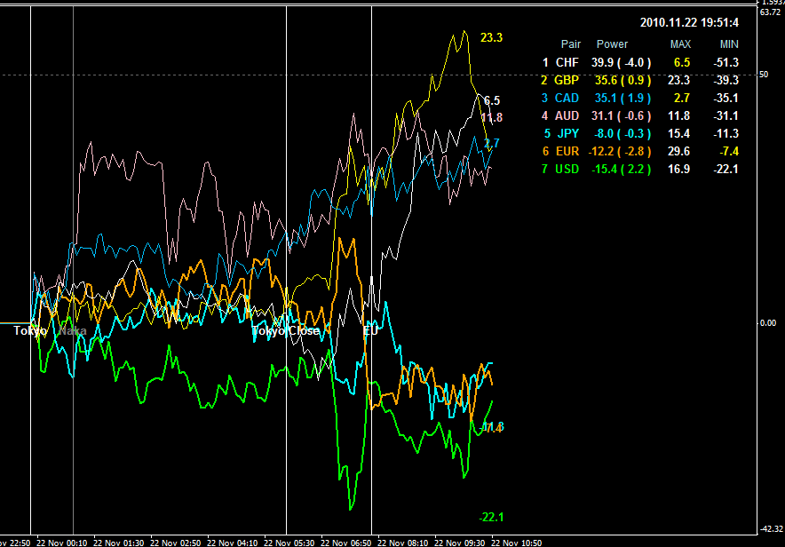The width and height of the screenshot is (785, 547).
Task: Click the Power column header
Action: 612,44
